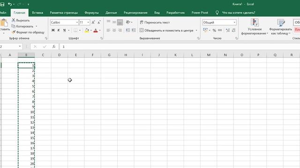300x168 pixels.
Task: Open the underline style dropdown arrow
Action: (x=69, y=30)
